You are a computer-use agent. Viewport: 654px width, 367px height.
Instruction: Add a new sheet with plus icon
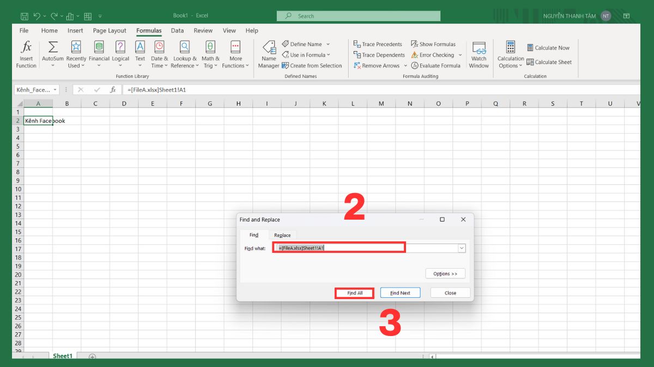point(92,357)
